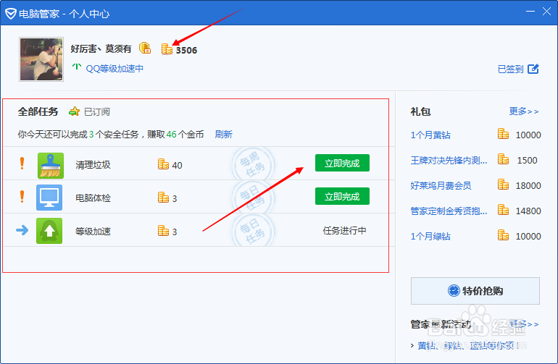The height and width of the screenshot is (364, 558).
Task: Click the user profile avatar photo
Action: [x=41, y=59]
